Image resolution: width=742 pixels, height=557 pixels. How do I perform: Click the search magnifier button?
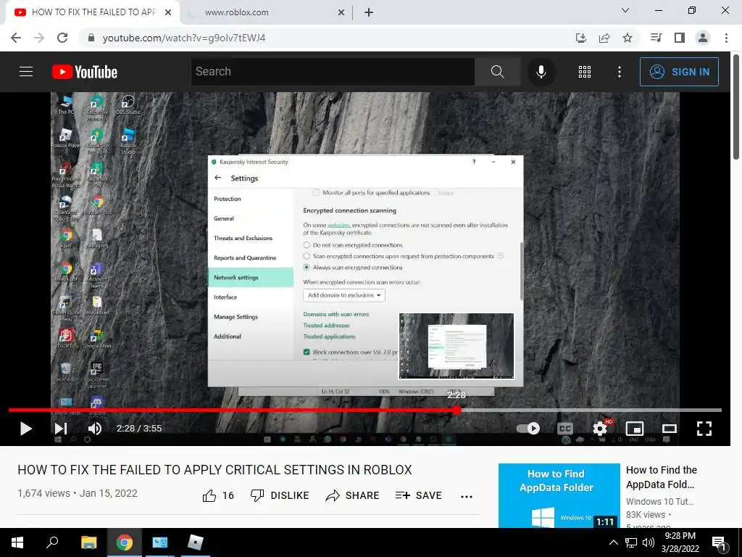[497, 72]
